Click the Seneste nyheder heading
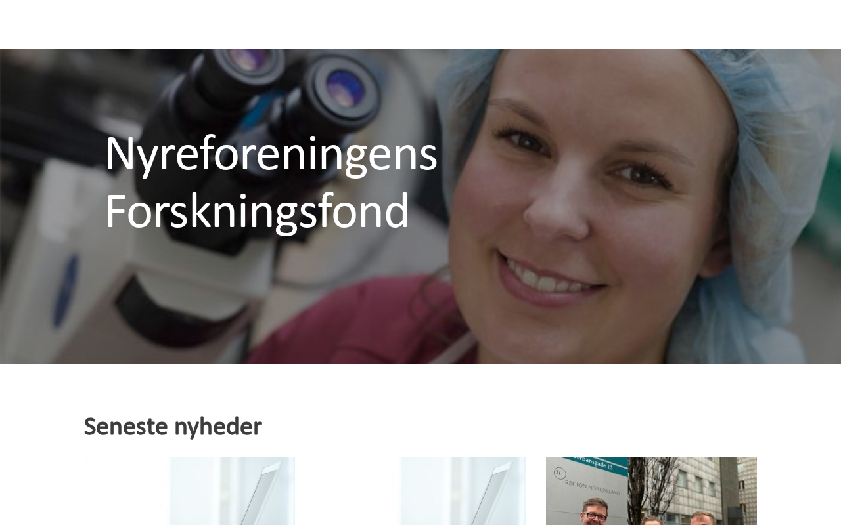 pyautogui.click(x=173, y=427)
